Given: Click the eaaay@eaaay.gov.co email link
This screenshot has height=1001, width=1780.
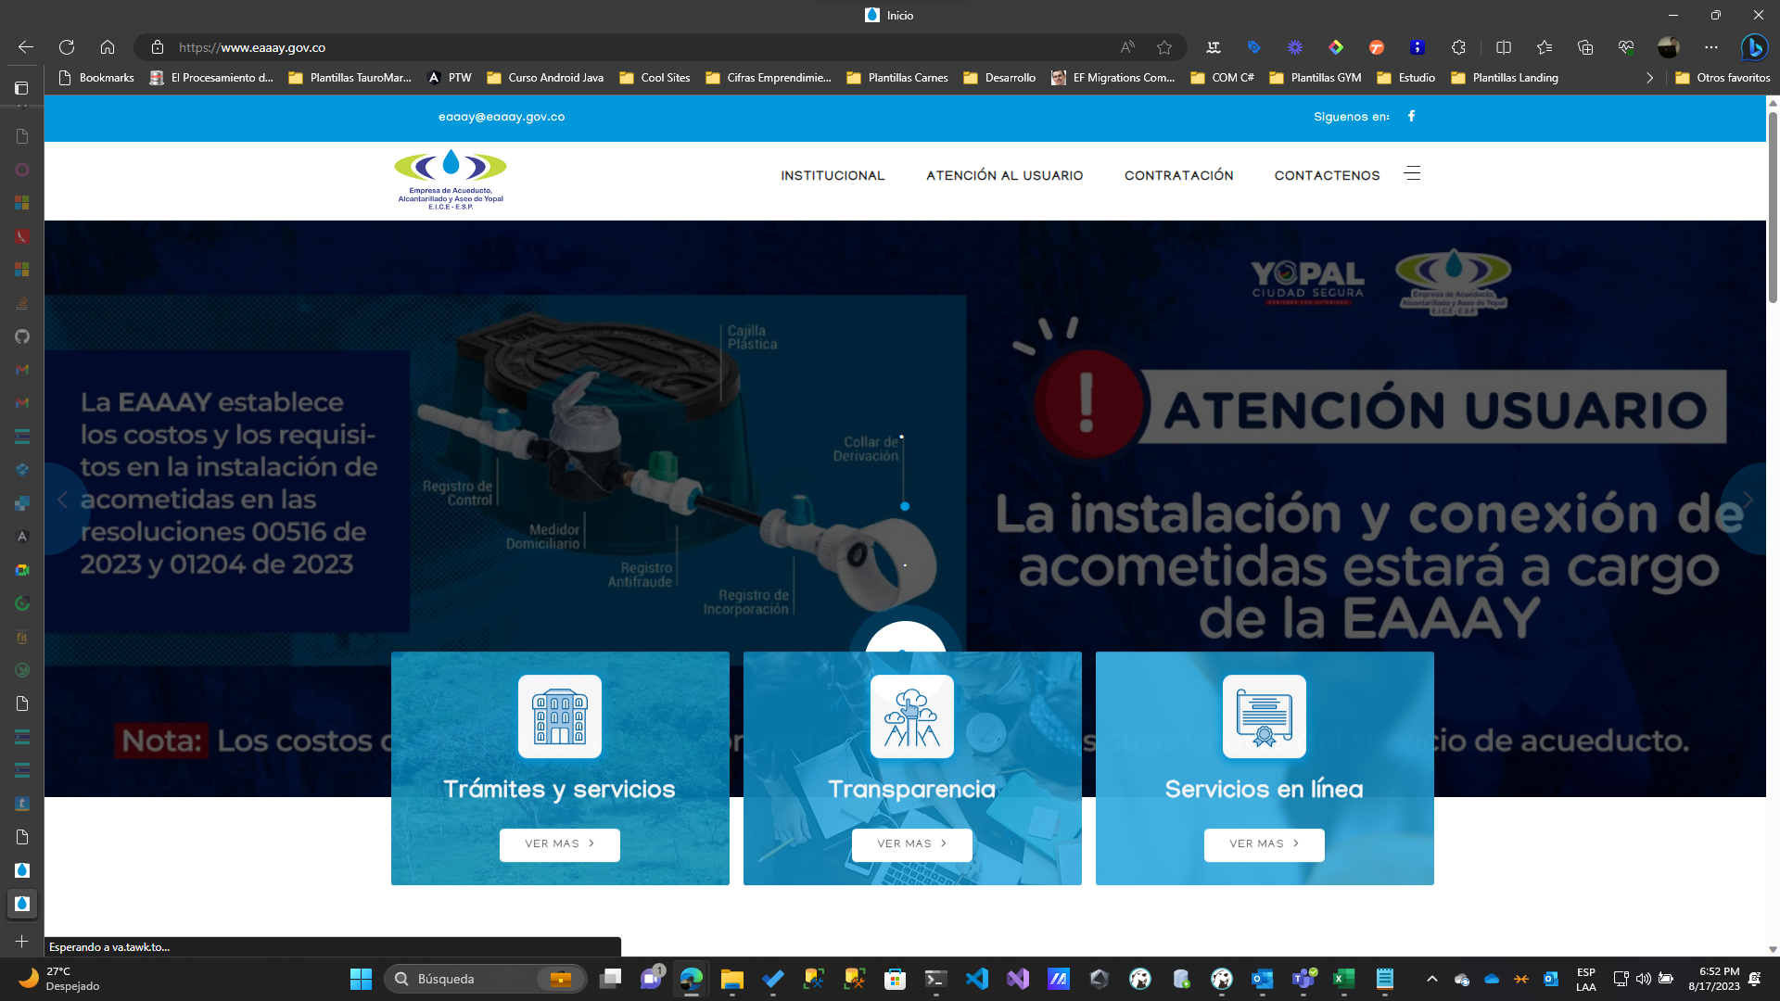Looking at the screenshot, I should 501,117.
